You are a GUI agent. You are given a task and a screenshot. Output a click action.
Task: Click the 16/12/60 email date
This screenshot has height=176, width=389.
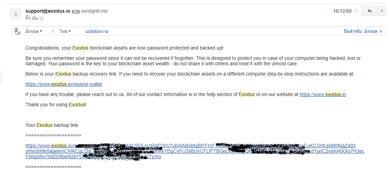pyautogui.click(x=342, y=11)
